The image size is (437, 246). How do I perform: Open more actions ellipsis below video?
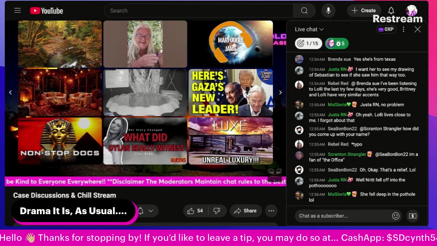[x=271, y=211]
